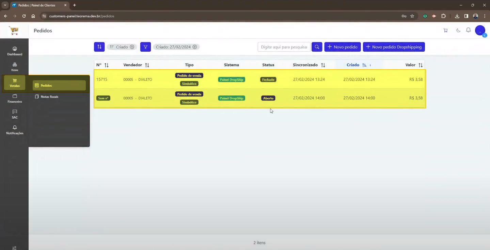Click the 27/02/2024 14:00 Sincronizado cell
The image size is (490, 250).
coord(309,98)
